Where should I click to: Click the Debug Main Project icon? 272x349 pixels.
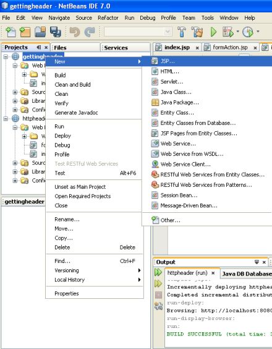click(x=228, y=32)
